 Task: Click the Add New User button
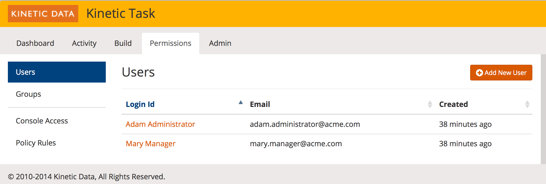coord(501,73)
